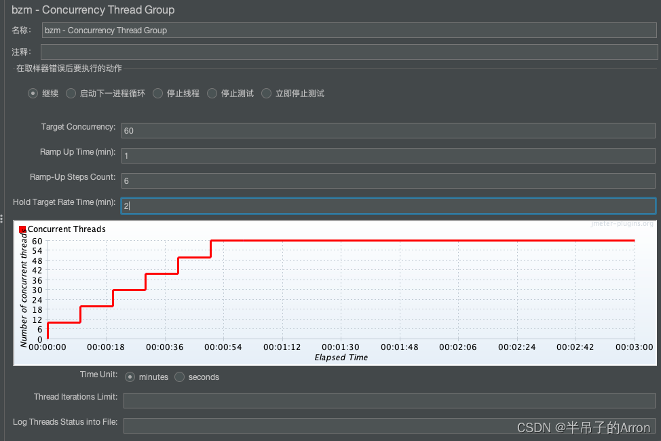Select the 启动下一进程循环 option
The width and height of the screenshot is (661, 441).
coord(71,93)
